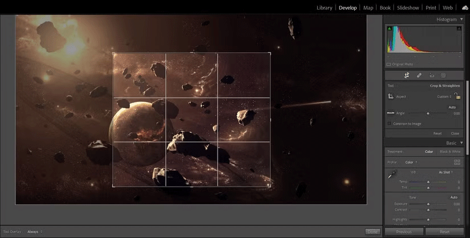This screenshot has height=238, width=470.
Task: Switch to the Library module
Action: tap(324, 8)
